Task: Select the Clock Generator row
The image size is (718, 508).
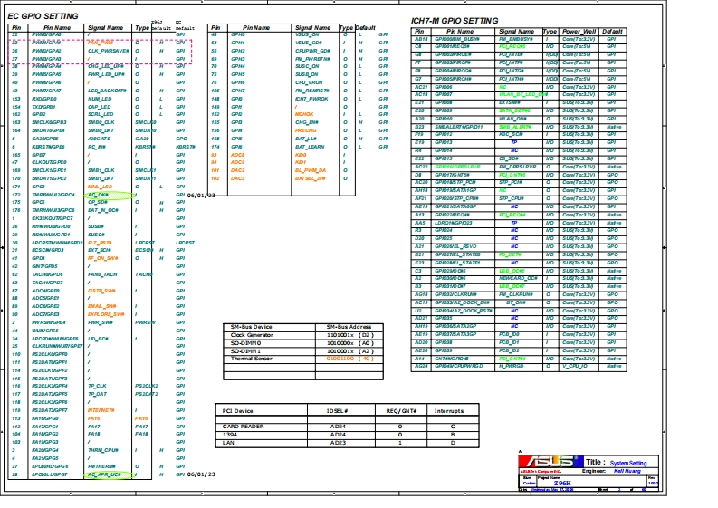Action: 252,335
